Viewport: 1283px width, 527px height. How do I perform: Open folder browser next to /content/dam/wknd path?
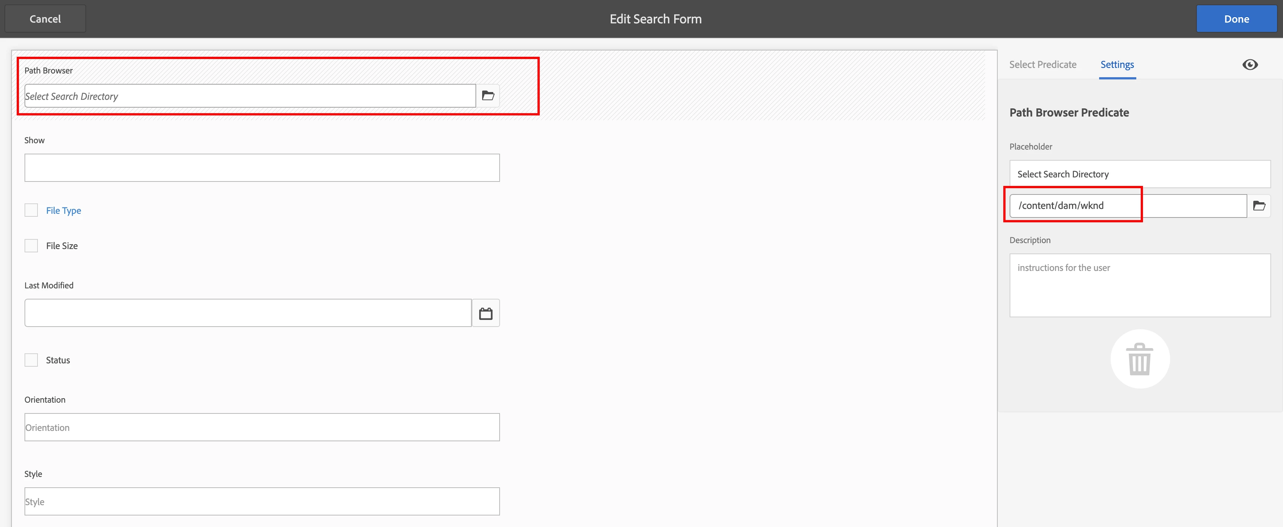[x=1258, y=206]
